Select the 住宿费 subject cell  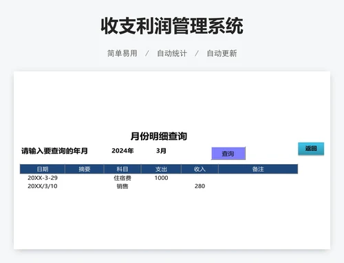click(122, 178)
